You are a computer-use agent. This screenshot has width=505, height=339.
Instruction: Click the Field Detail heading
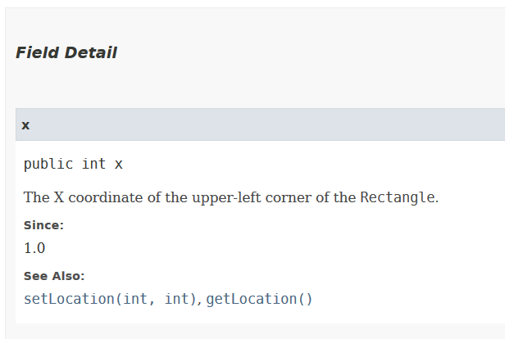click(x=66, y=53)
